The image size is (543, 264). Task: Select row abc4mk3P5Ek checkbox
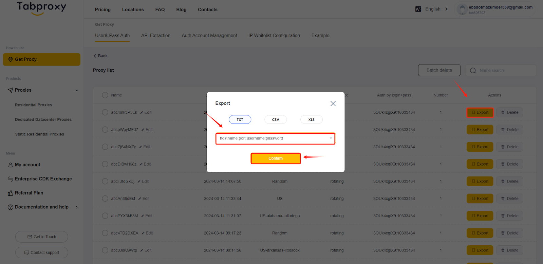(105, 112)
